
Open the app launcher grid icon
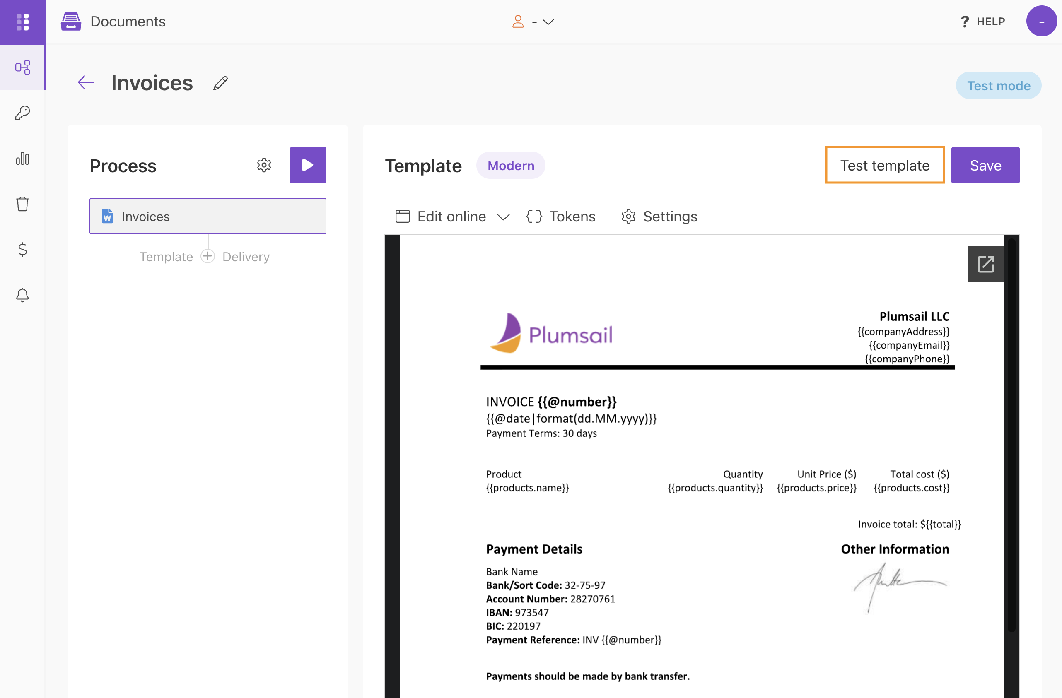[x=22, y=22]
